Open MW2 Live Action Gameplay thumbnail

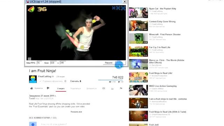[x=139, y=90]
